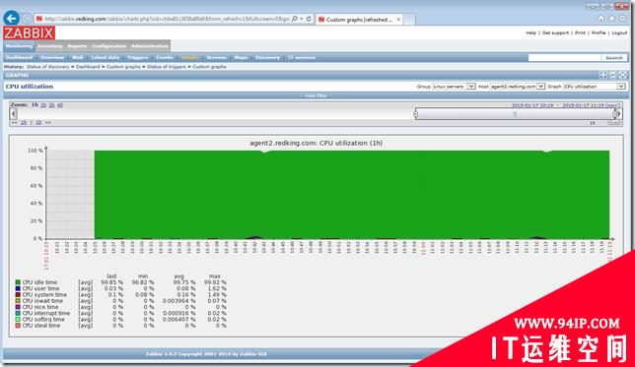This screenshot has width=635, height=367.
Task: Click the Get support link
Action: [555, 32]
